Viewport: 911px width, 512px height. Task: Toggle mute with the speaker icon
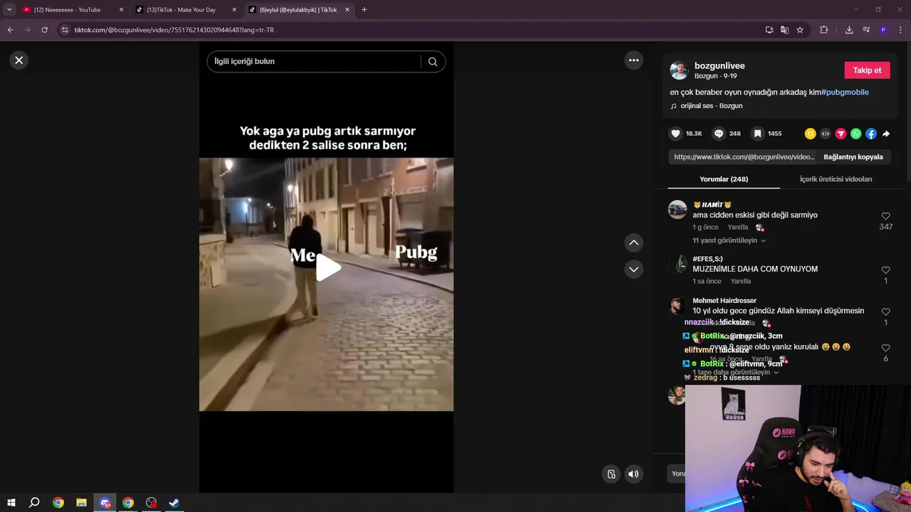pos(633,474)
